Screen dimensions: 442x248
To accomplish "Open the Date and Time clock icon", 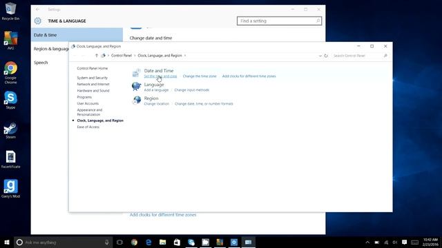I will 137,72.
